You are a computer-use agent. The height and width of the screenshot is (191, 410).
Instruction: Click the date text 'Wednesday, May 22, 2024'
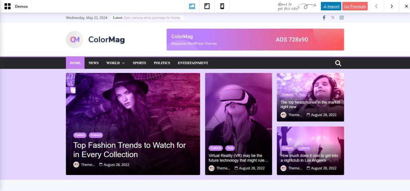pos(86,18)
